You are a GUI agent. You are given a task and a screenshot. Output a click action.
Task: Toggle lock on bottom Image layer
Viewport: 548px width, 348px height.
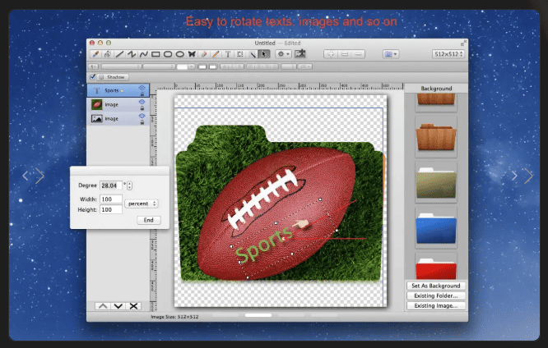(x=142, y=122)
